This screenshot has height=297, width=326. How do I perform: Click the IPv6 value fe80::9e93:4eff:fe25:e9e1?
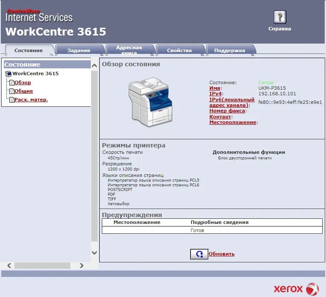coord(290,102)
